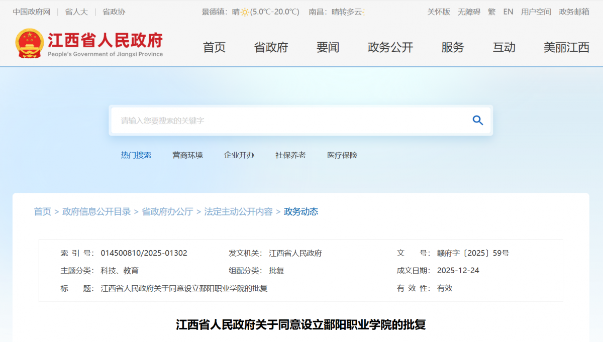
Task: Switch to 关怀版 accessibility mode
Action: click(438, 12)
